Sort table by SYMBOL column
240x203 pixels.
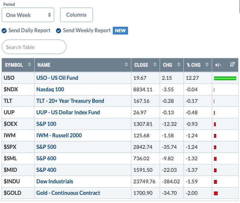point(18,65)
